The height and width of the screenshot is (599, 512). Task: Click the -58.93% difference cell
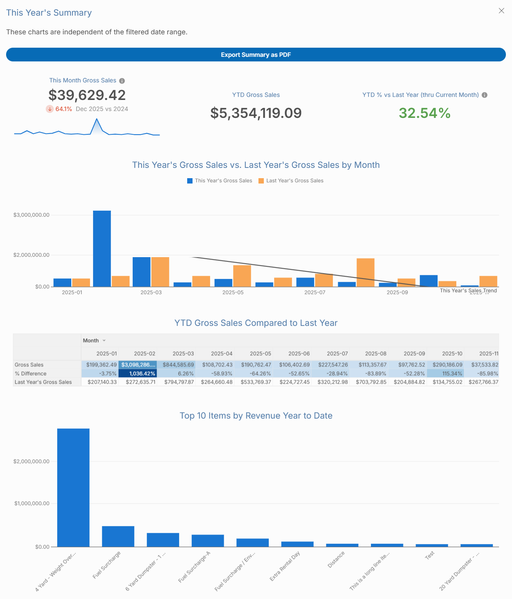215,374
